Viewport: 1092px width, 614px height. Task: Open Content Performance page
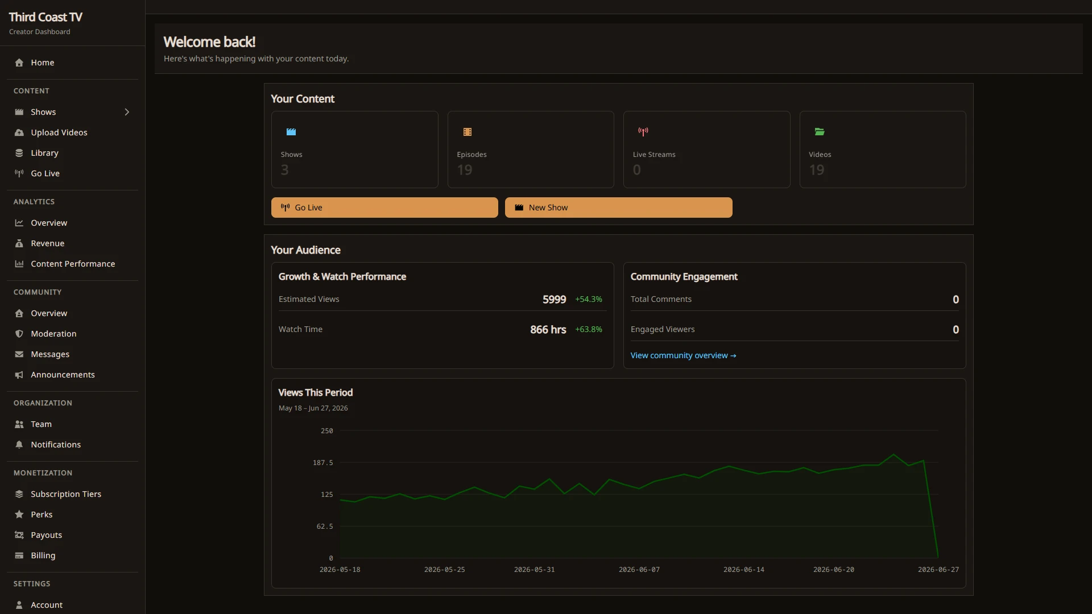(x=73, y=264)
